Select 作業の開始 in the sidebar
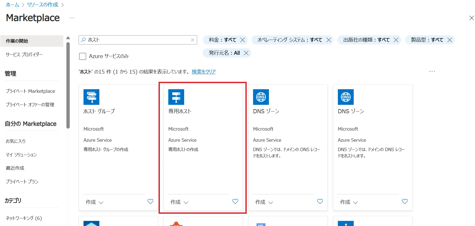Screen dimensions: 475x226 [x=32, y=41]
